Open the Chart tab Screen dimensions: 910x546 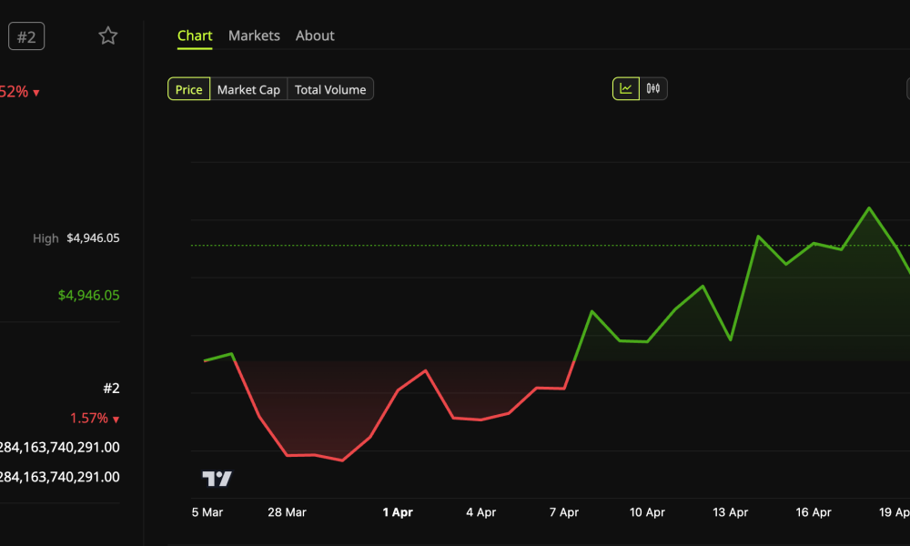click(195, 35)
